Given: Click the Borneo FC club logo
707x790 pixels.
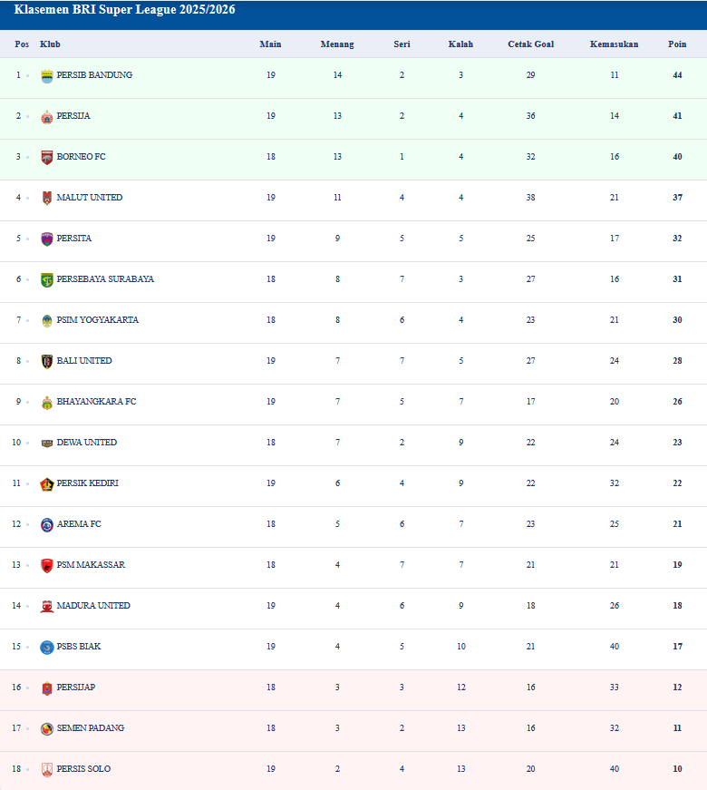Looking at the screenshot, I should pyautogui.click(x=47, y=158).
